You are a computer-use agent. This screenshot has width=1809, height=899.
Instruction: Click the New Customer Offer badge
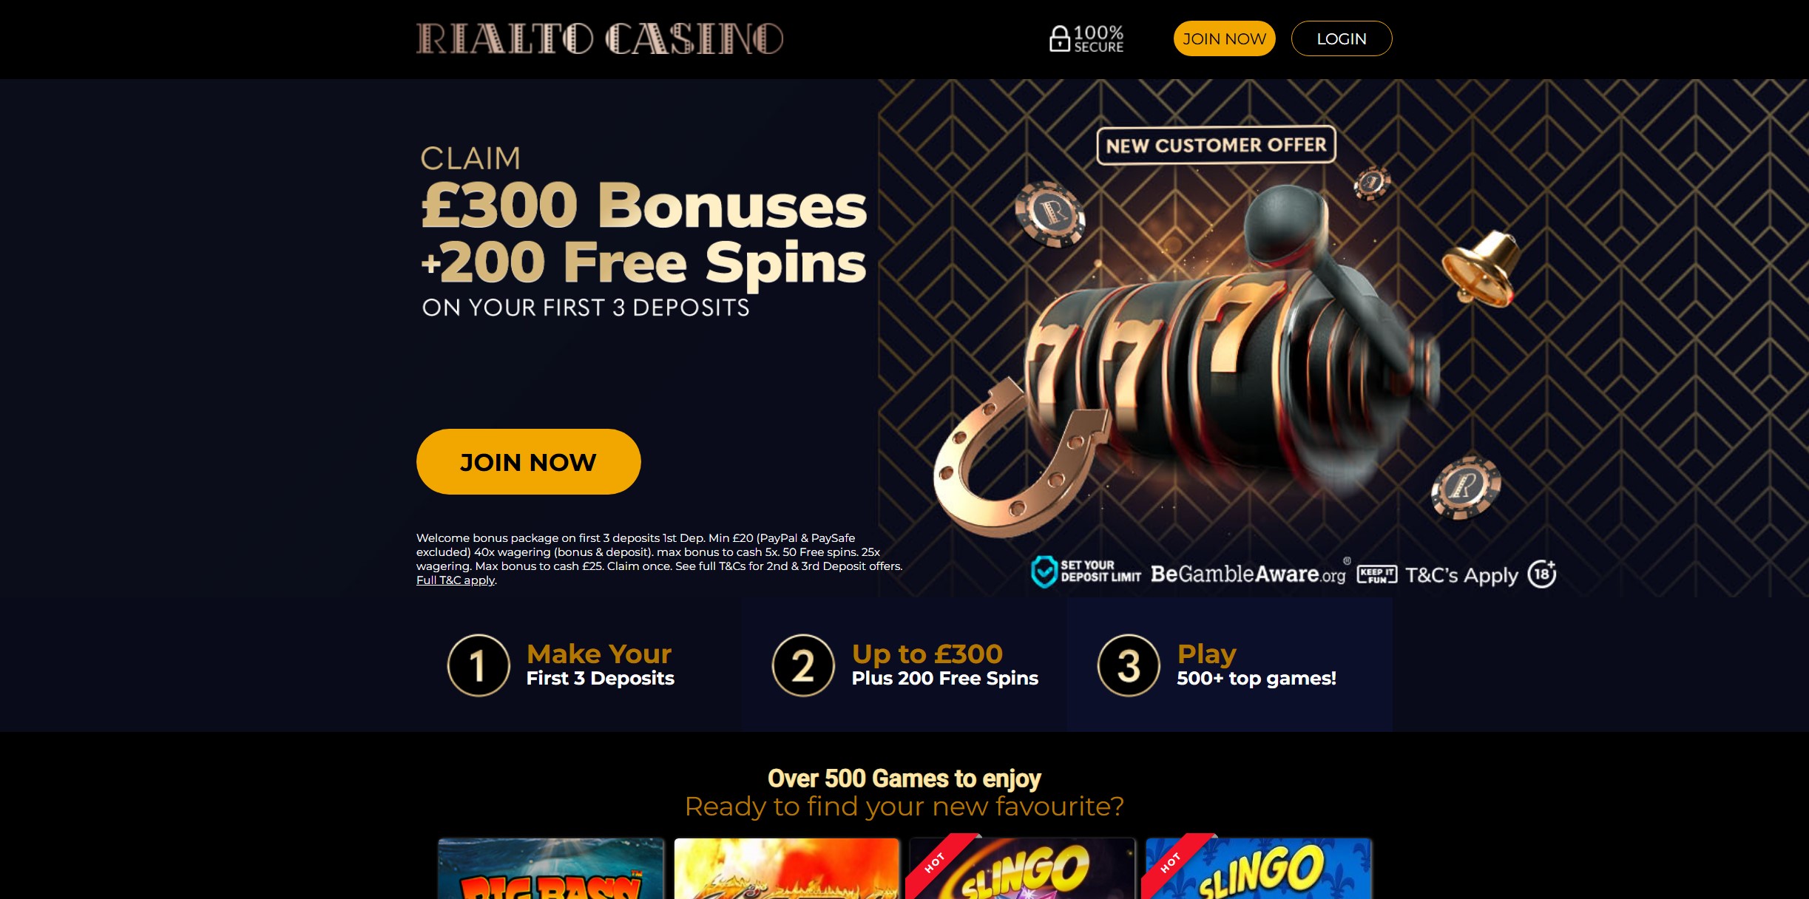click(1216, 145)
